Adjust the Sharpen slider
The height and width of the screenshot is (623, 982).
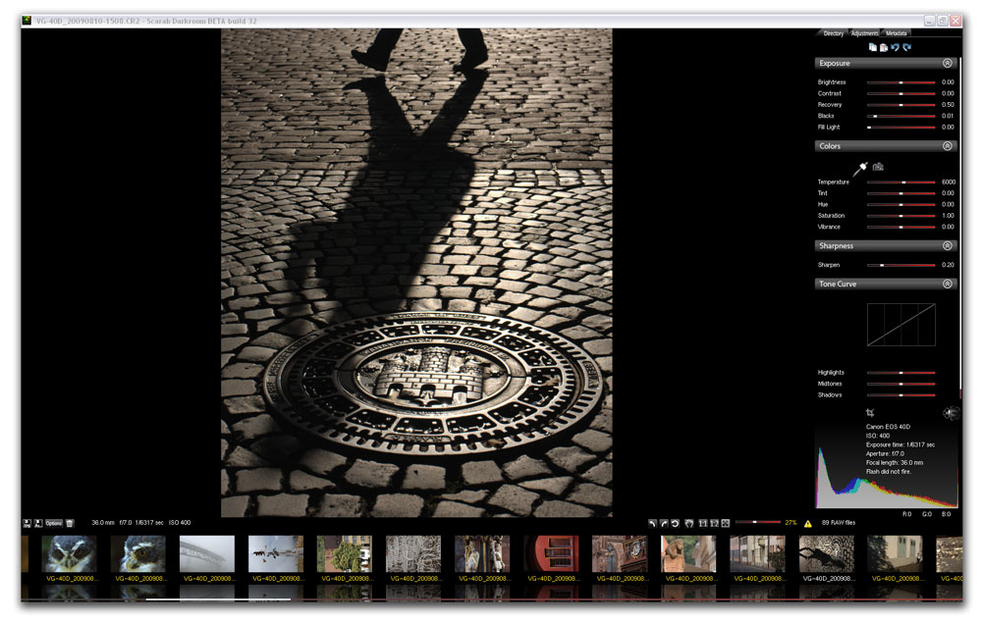point(900,265)
